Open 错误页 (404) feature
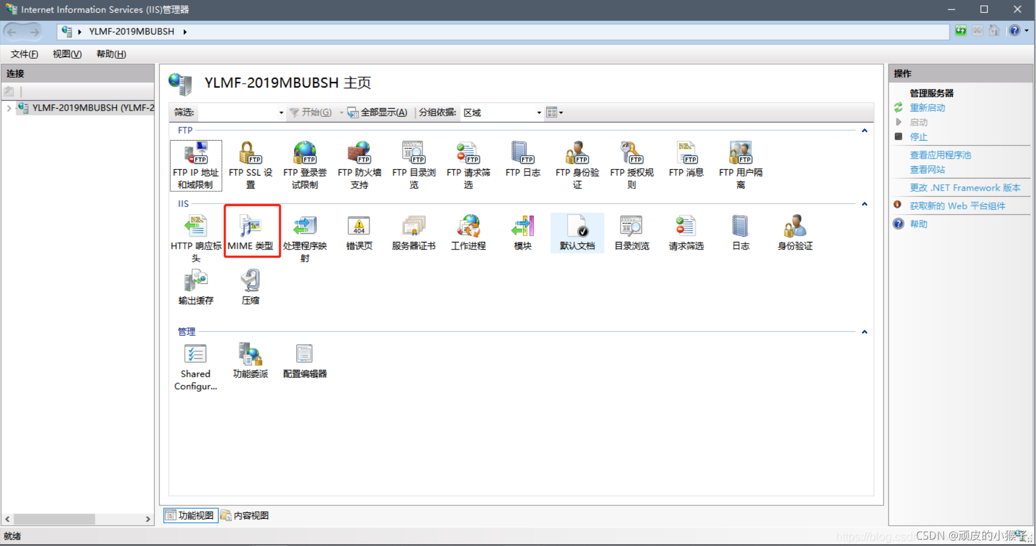This screenshot has width=1036, height=546. [360, 233]
